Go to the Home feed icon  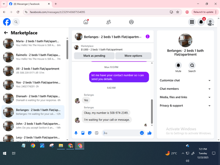coord(86,22)
